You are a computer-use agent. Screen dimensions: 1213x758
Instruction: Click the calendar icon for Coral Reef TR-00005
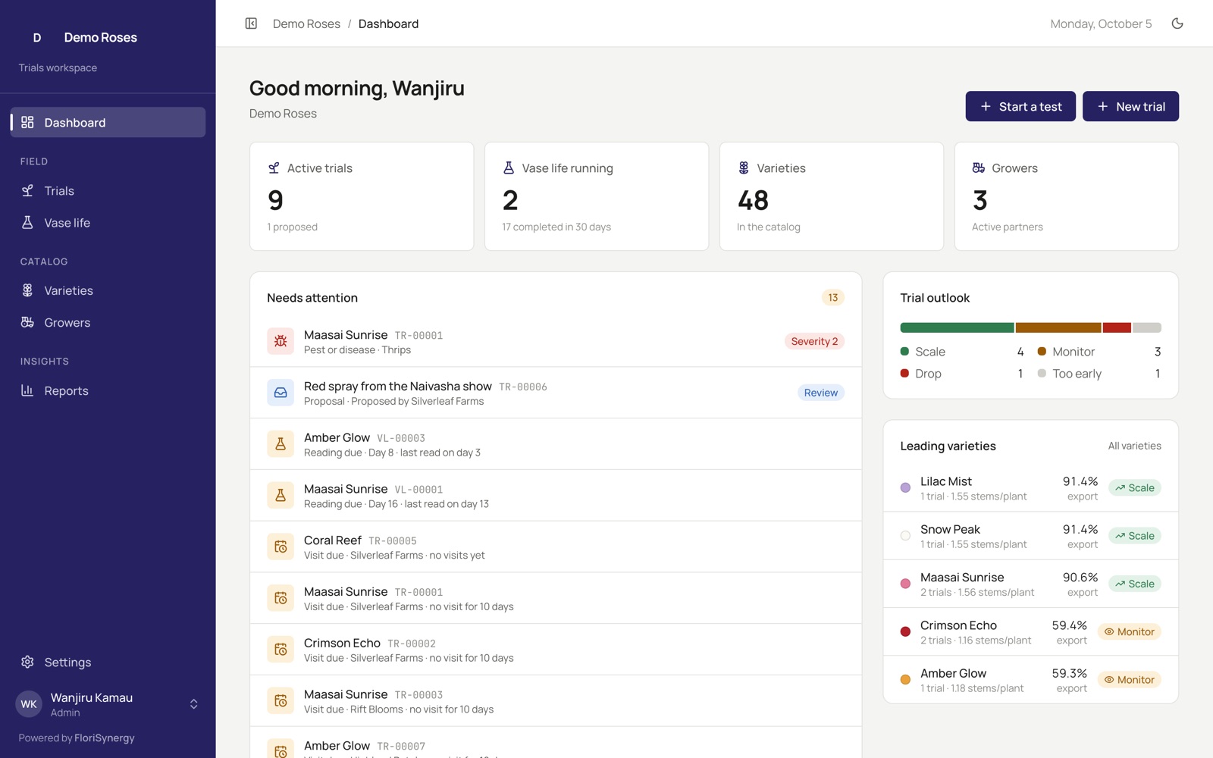click(281, 547)
